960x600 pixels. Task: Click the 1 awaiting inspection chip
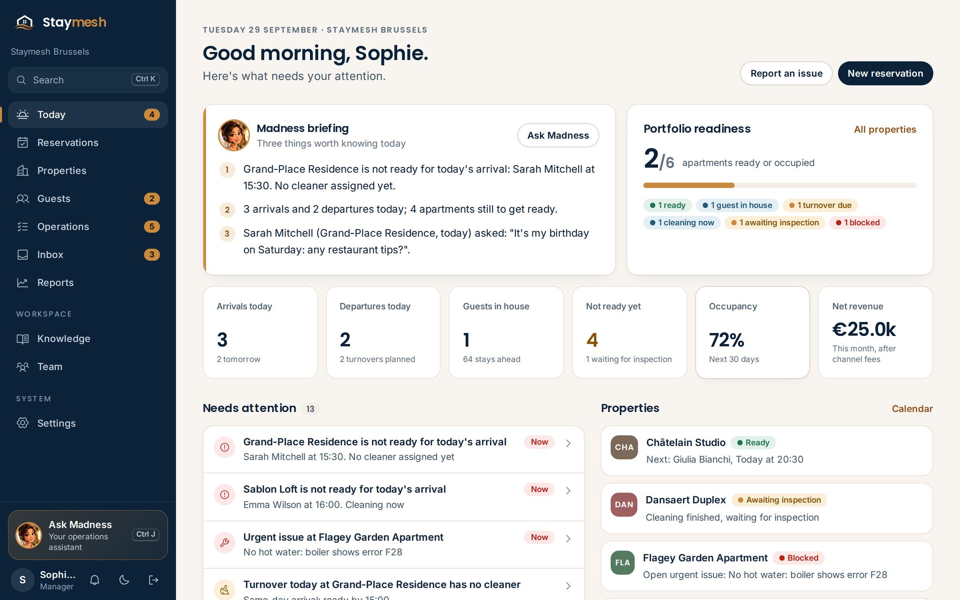point(775,222)
